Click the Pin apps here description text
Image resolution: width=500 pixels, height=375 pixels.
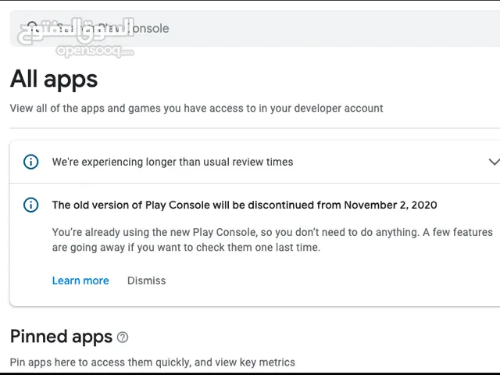tap(152, 362)
